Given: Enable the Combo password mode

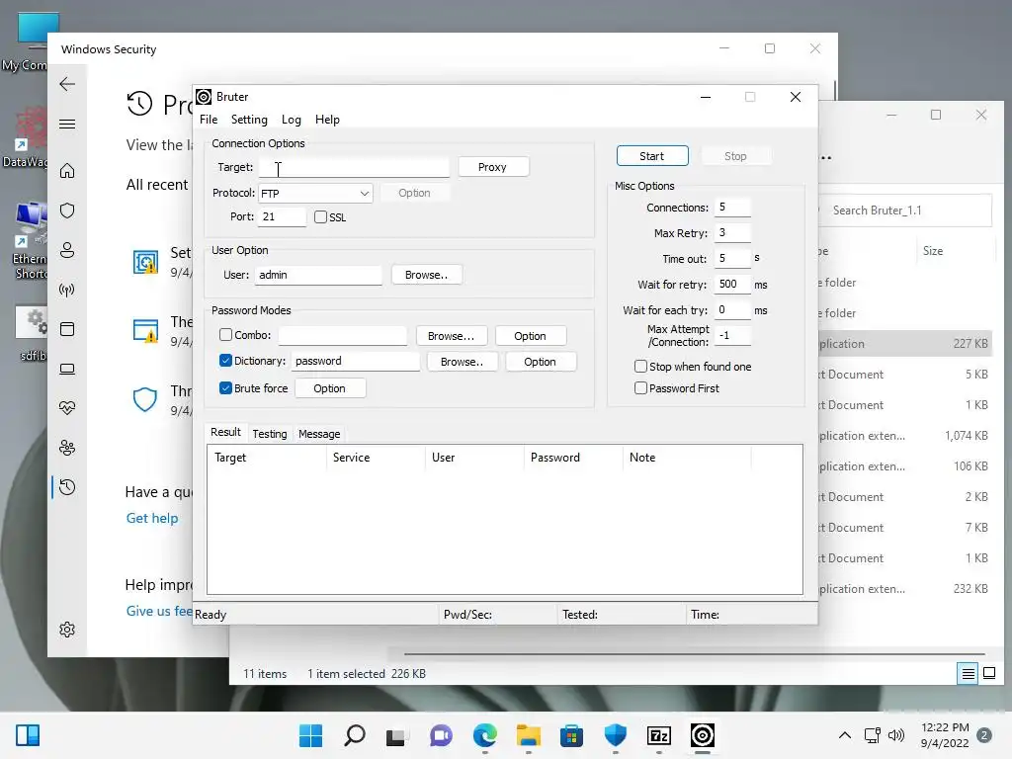Looking at the screenshot, I should pos(226,334).
